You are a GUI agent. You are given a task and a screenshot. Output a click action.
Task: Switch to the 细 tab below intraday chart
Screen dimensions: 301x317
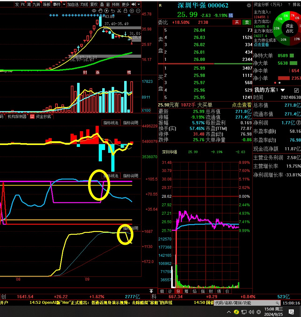click(x=162, y=291)
